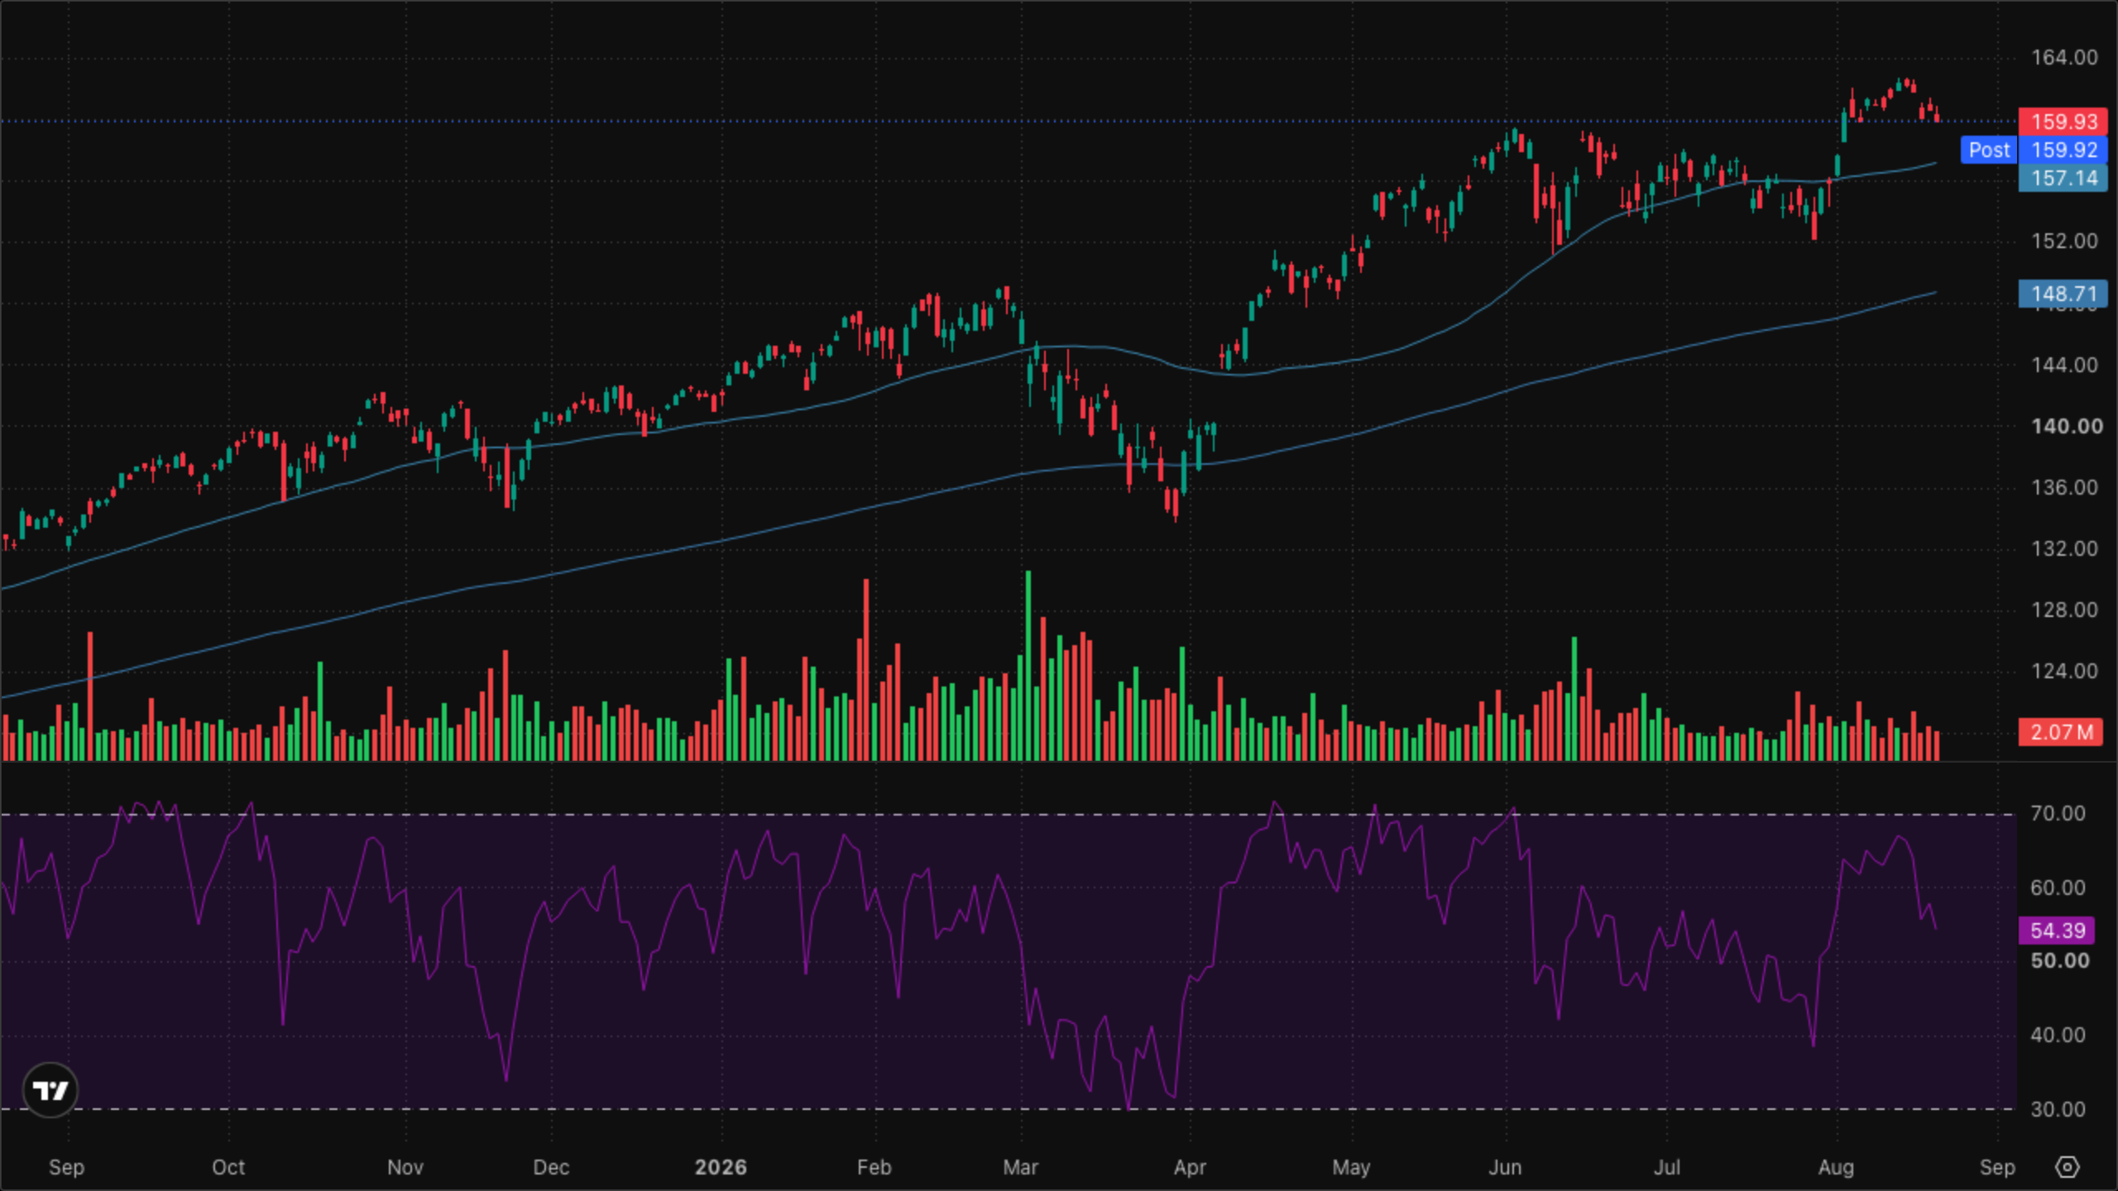Select the 2.07 M volume label
Viewport: 2118px width, 1191px height.
point(2061,732)
